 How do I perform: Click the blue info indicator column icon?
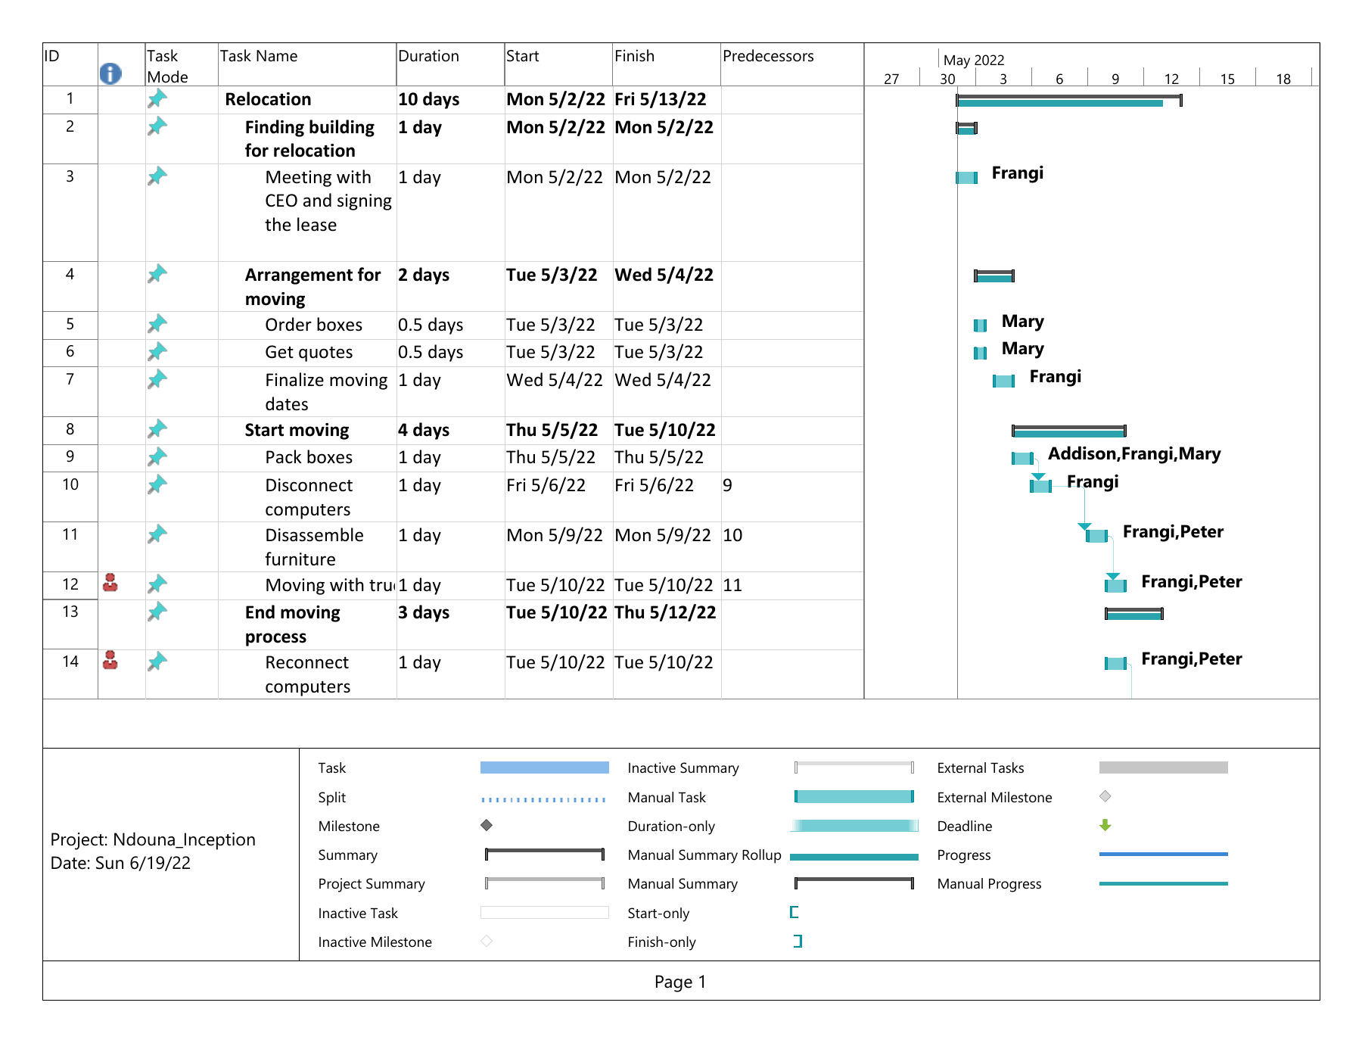click(110, 73)
